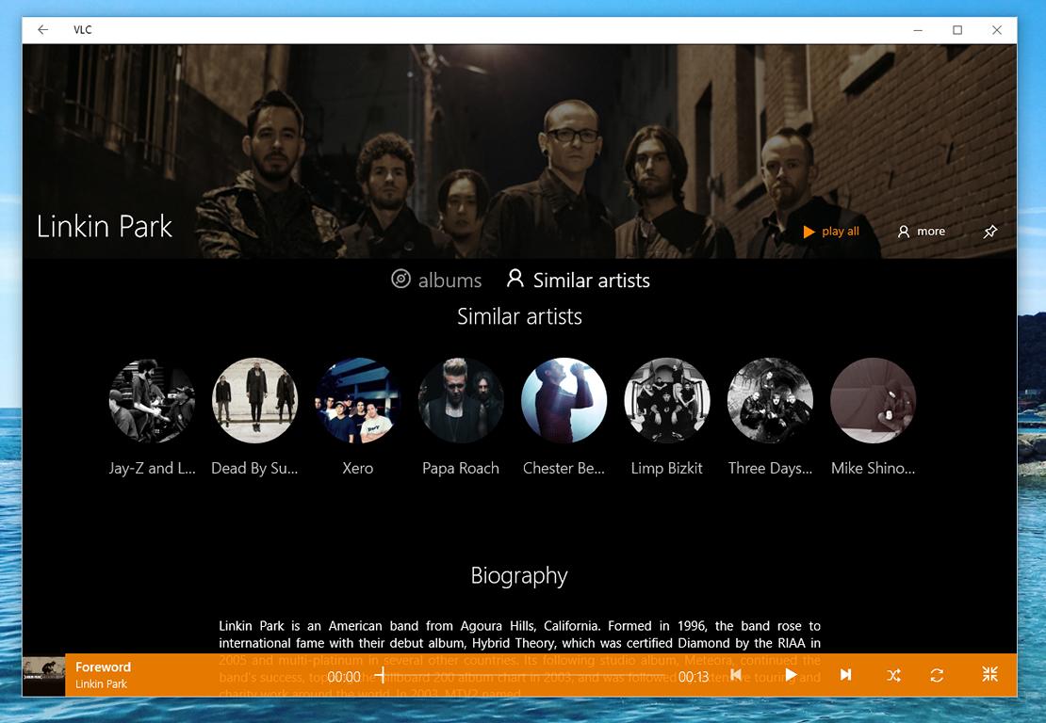Toggle shuffle mode in the player bar

point(894,675)
